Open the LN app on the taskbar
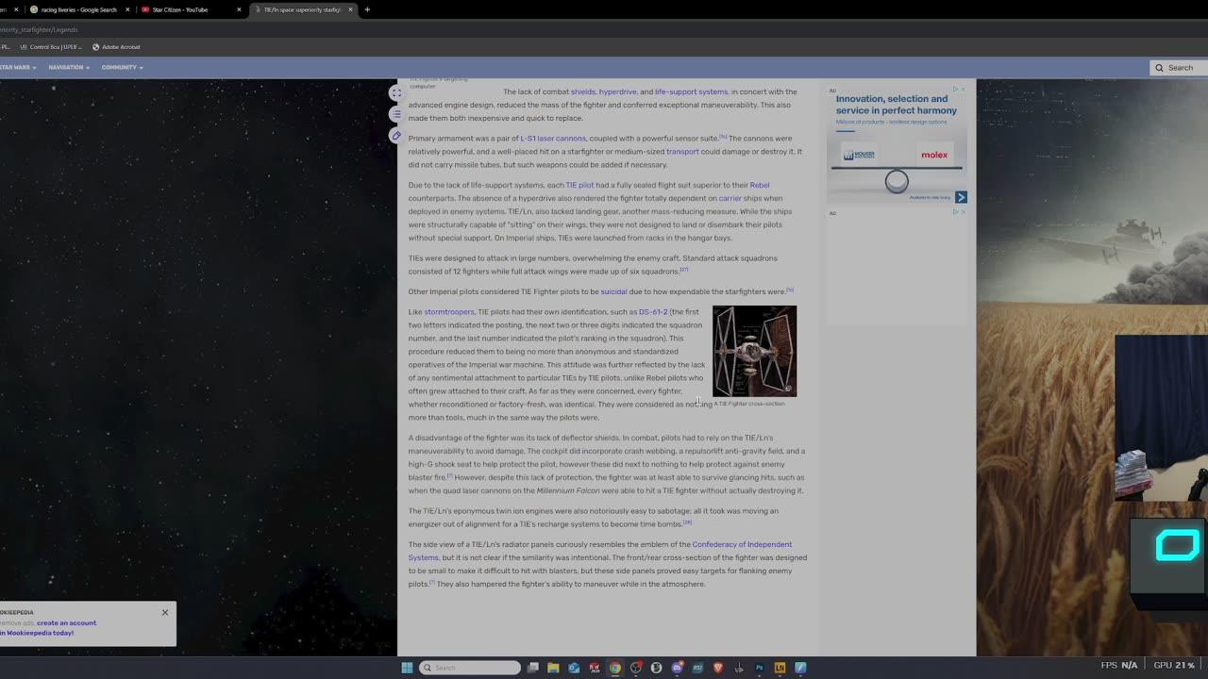The width and height of the screenshot is (1208, 679). click(780, 668)
